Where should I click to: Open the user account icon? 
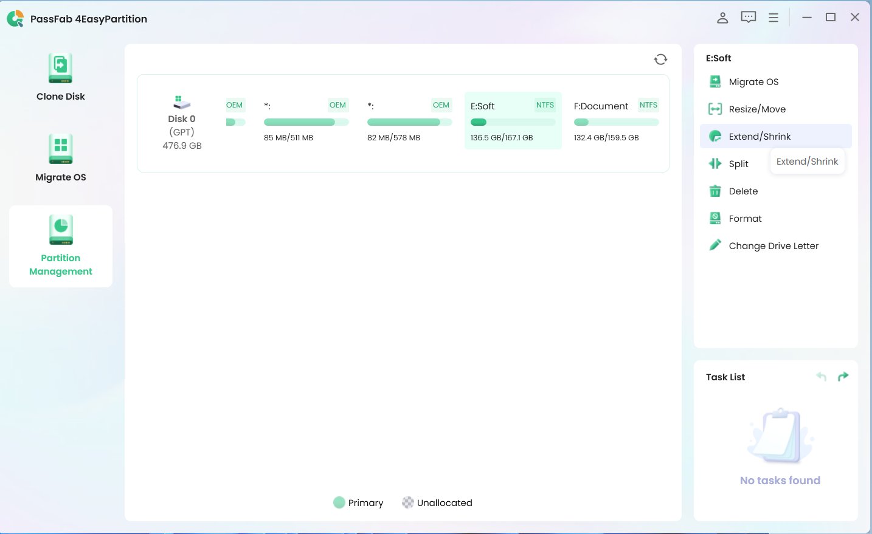(722, 18)
